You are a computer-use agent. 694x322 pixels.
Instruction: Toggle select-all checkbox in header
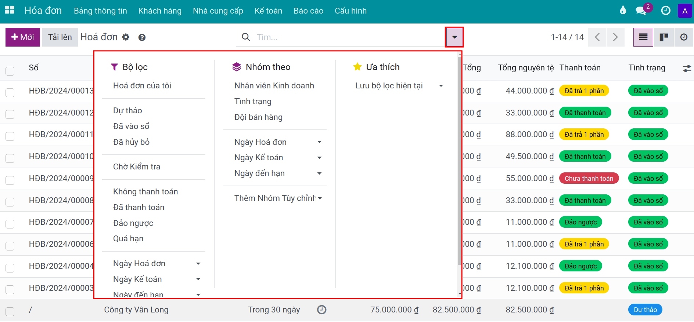pos(10,71)
